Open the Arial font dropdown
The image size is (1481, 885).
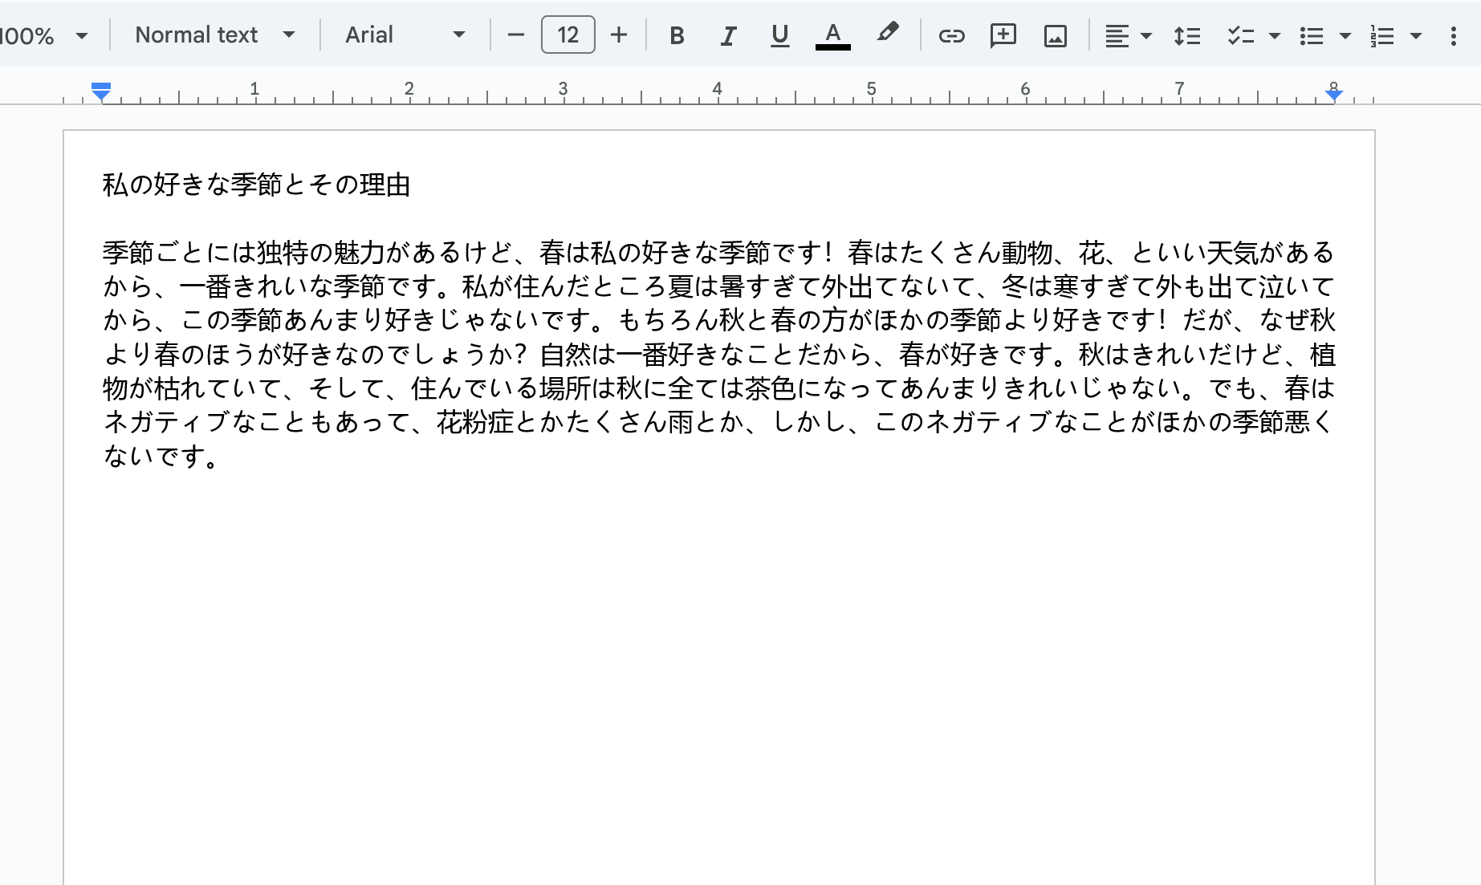404,35
